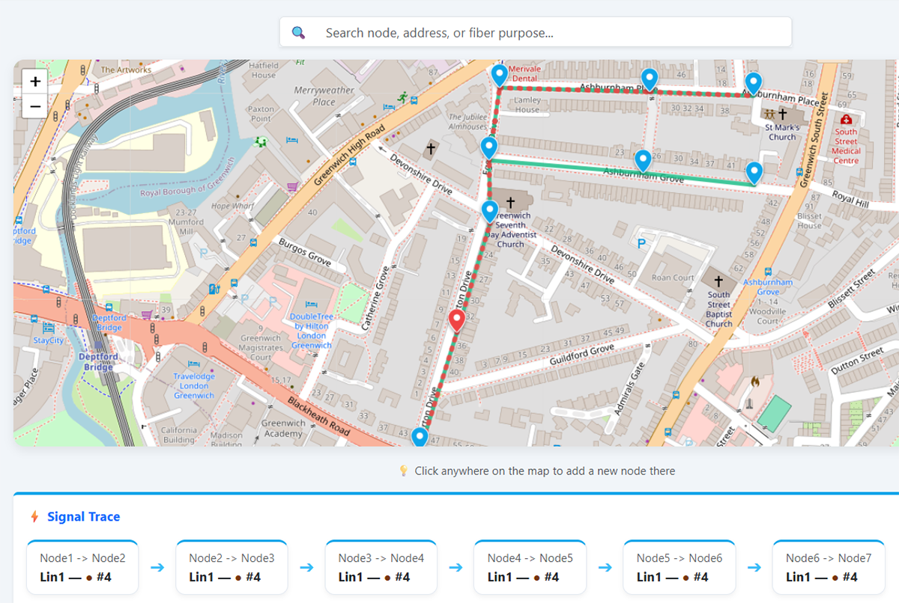Open the Node2 -> Node3 trace card
899x603 pixels.
click(231, 567)
